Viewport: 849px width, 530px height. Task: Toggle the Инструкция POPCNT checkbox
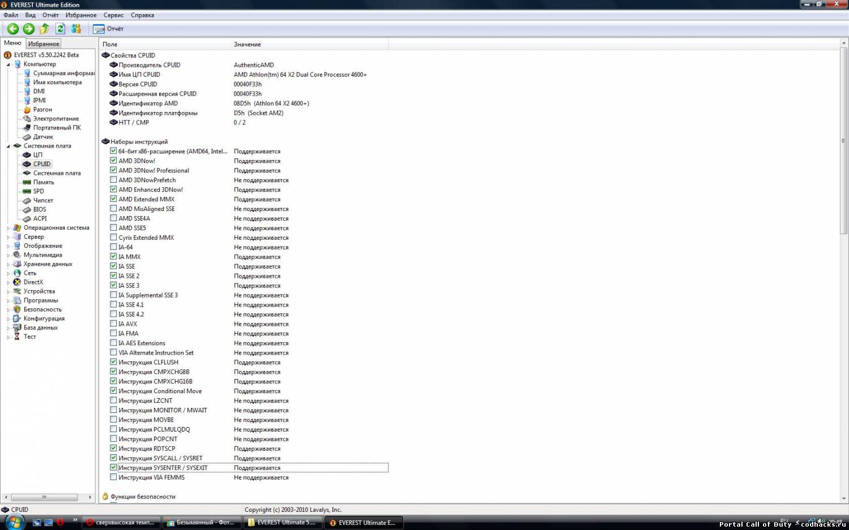click(x=113, y=439)
